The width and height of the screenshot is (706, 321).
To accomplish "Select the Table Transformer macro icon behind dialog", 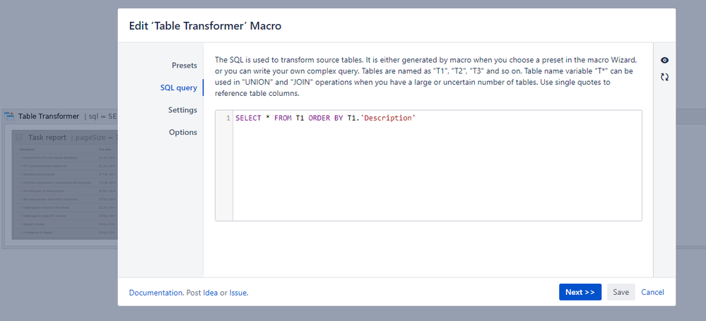I will (9, 116).
